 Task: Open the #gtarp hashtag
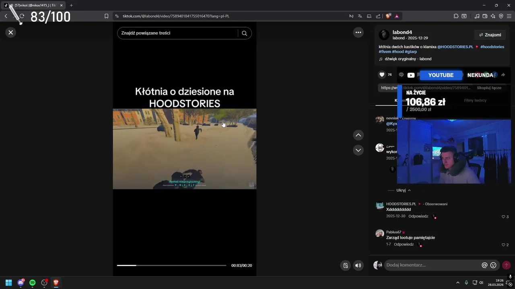[411, 52]
